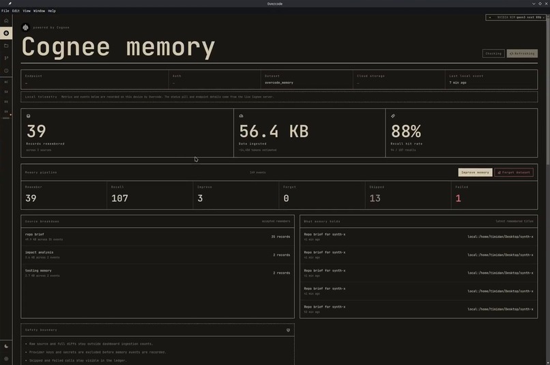Click the Recall 107 pipeline cell
The width and height of the screenshot is (550, 365).
pos(149,195)
